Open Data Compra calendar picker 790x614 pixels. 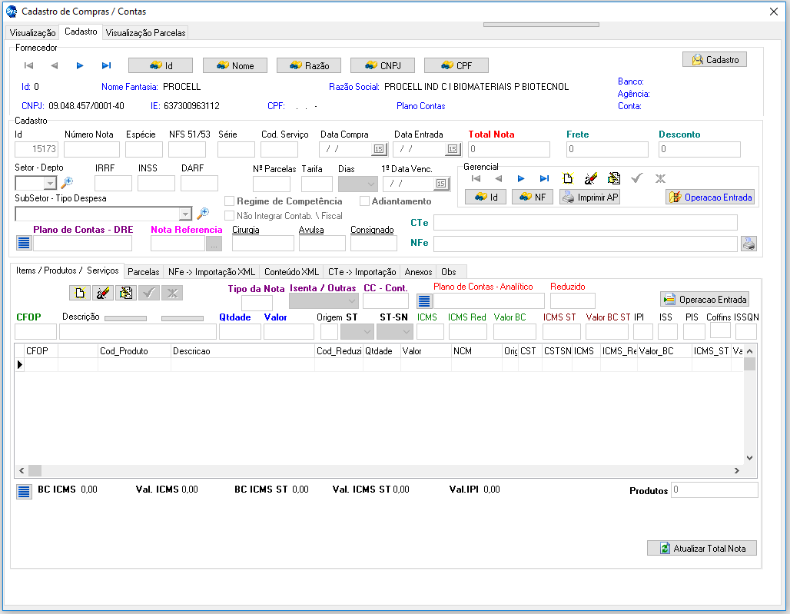(378, 149)
